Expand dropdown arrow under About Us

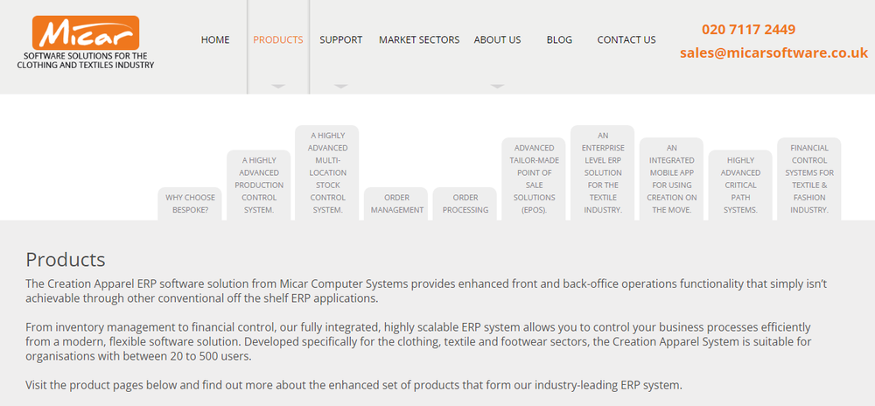point(497,87)
